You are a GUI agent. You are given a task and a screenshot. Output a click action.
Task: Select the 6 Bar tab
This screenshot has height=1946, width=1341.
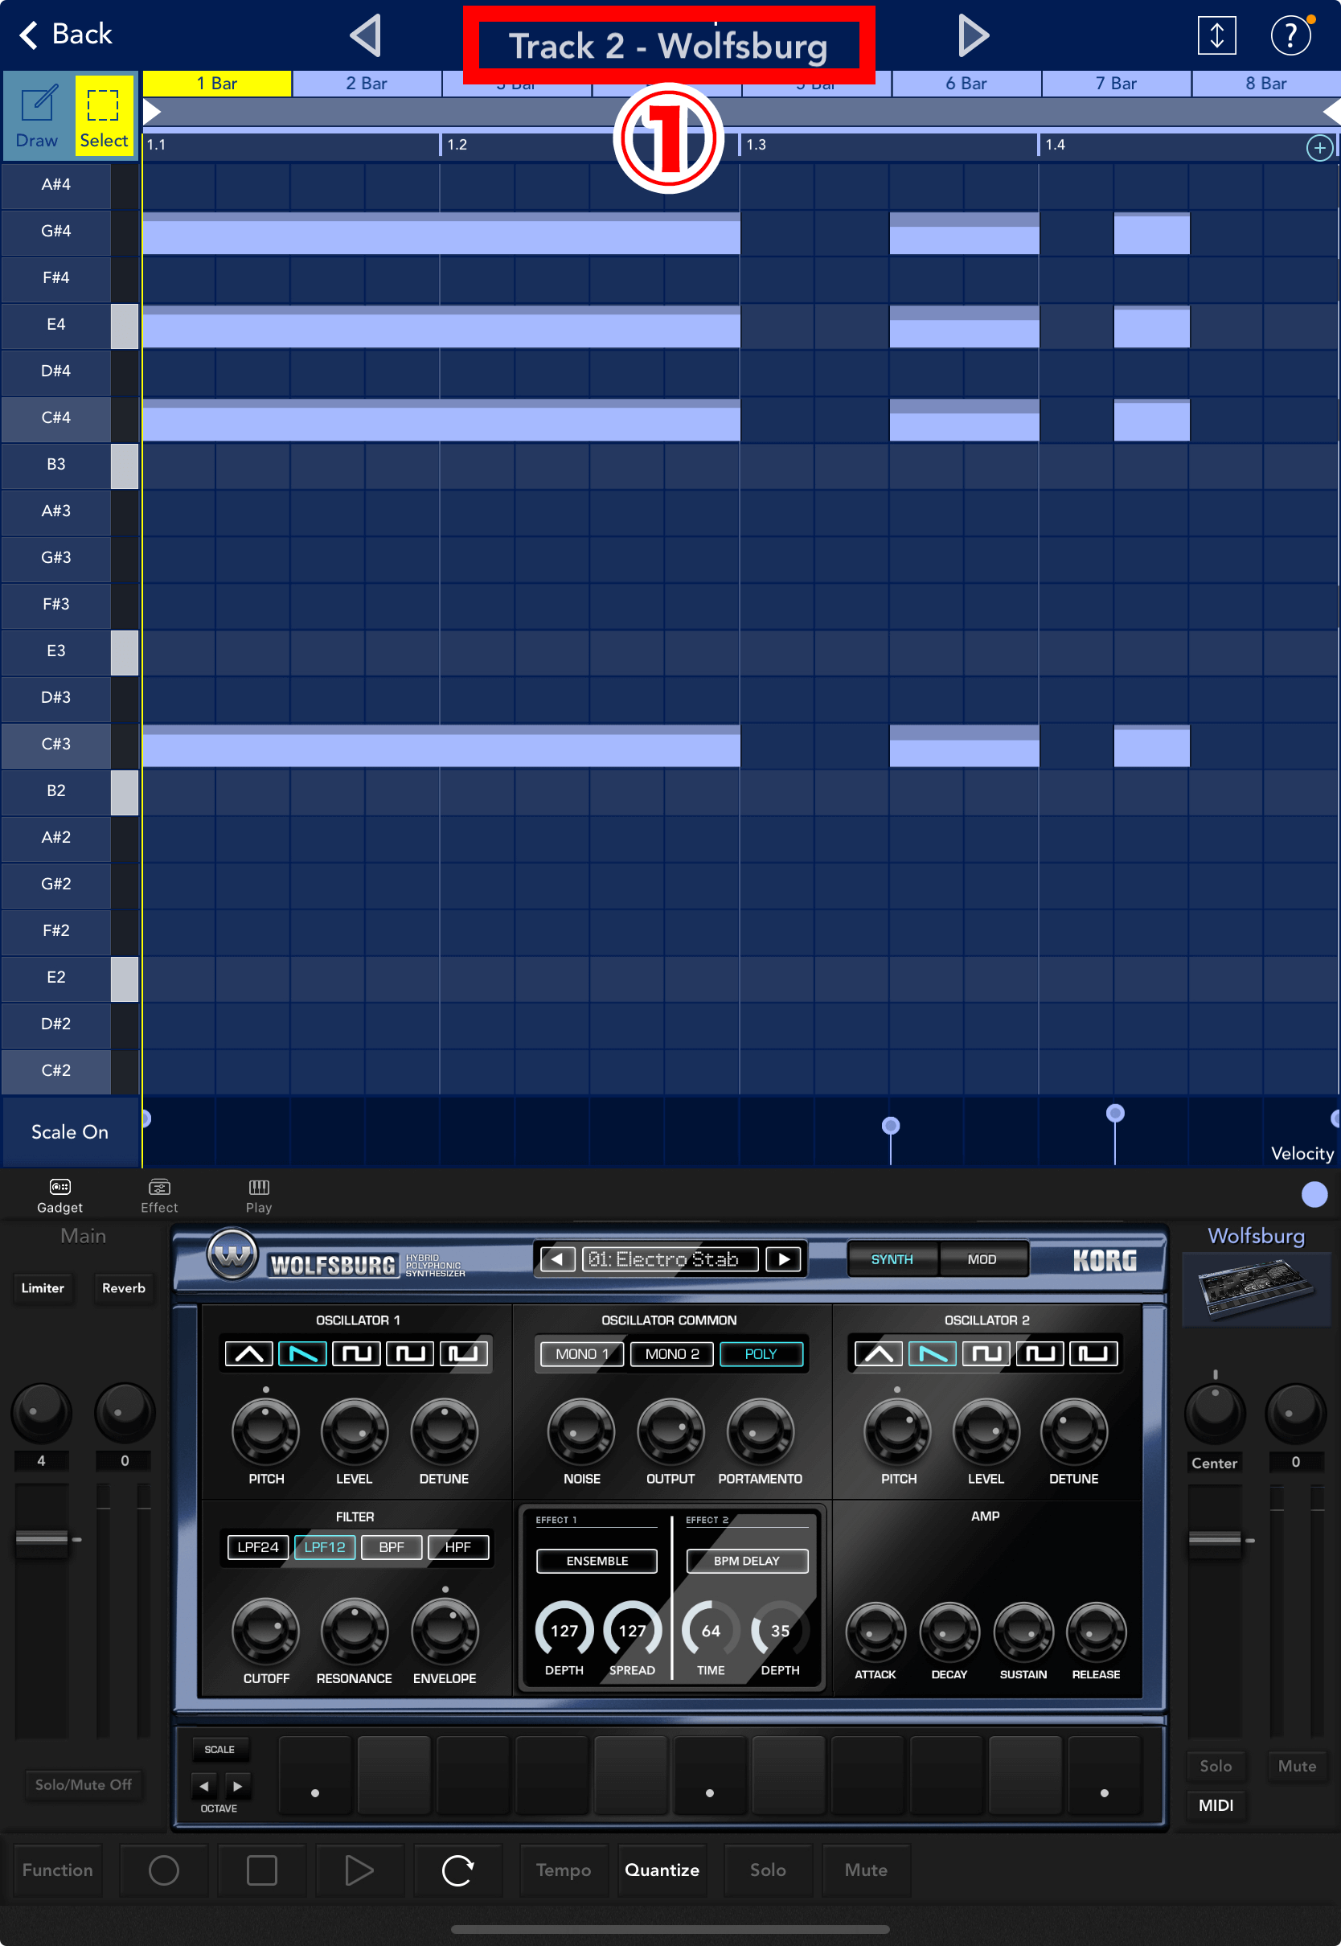(966, 83)
